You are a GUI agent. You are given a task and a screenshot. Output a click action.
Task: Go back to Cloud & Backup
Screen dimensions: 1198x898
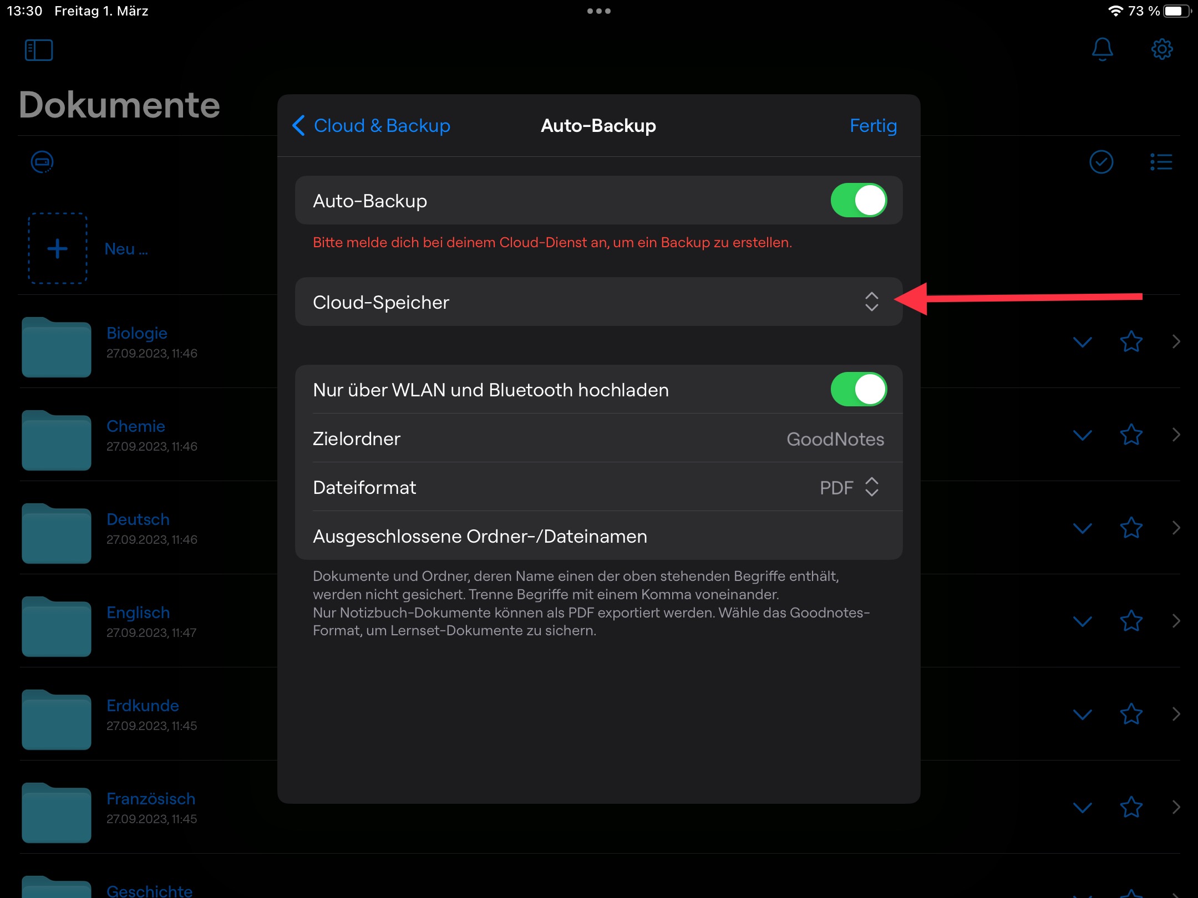click(x=372, y=126)
